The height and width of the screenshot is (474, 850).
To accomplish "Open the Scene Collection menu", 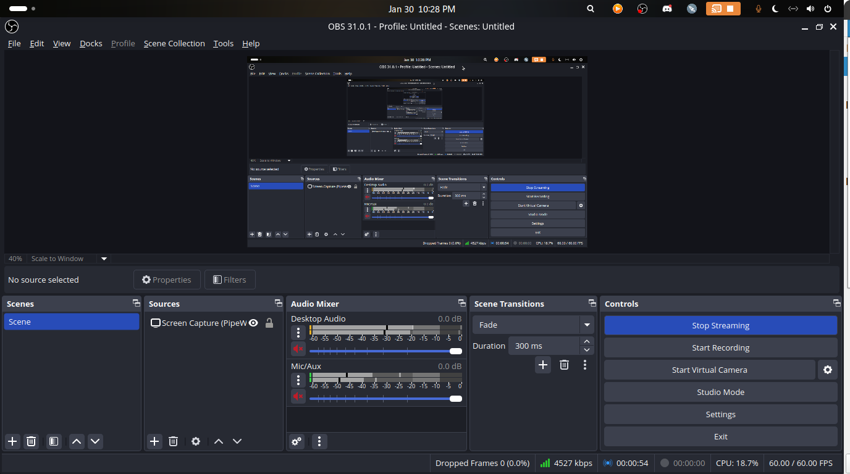I will pyautogui.click(x=174, y=43).
